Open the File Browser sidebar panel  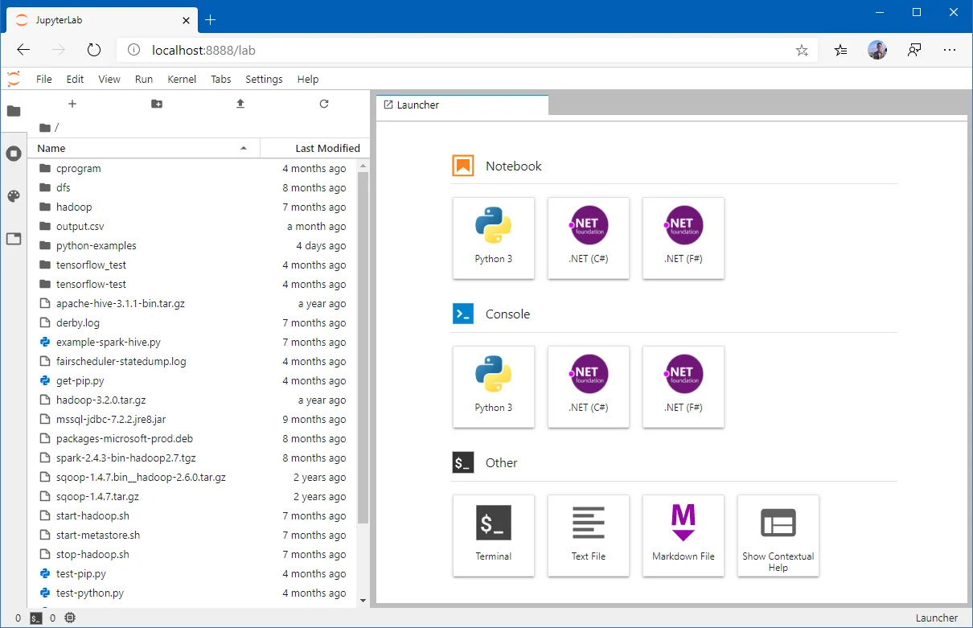click(x=14, y=111)
